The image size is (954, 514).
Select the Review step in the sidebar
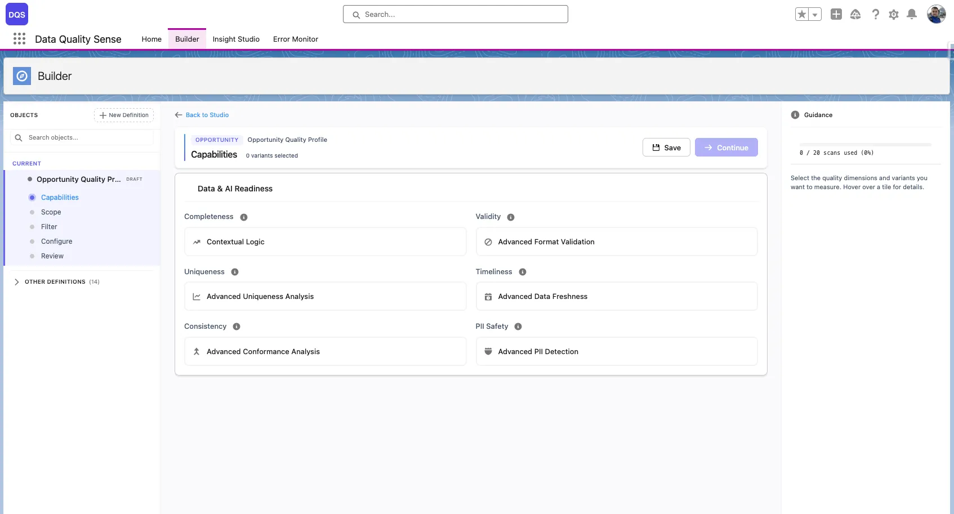tap(54, 256)
